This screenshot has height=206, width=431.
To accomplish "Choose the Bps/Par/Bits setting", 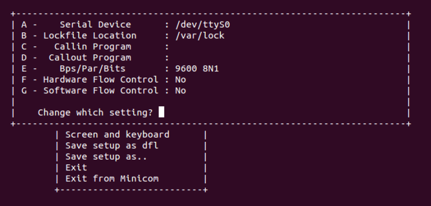I will 120,69.
